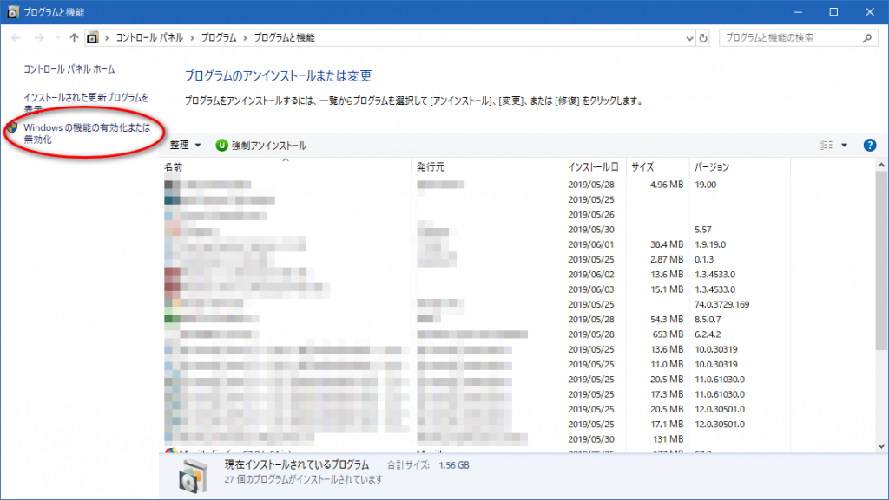Click the Up folder arrow

point(74,38)
